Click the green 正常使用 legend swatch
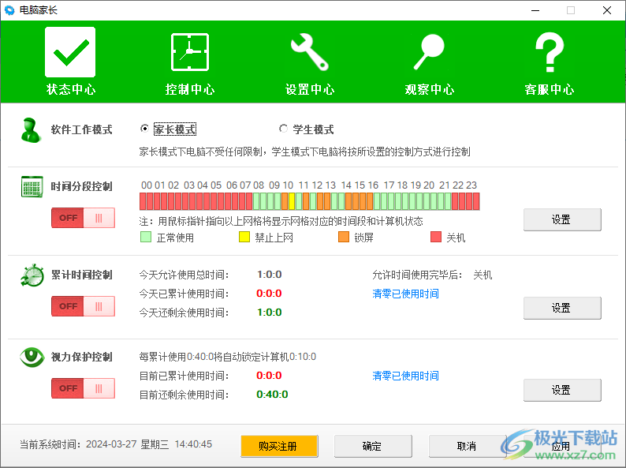Viewport: 626px width, 468px height. [x=146, y=237]
